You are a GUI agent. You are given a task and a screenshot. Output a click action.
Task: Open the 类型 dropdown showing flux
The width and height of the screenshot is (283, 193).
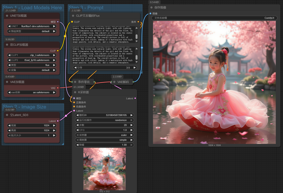[x=31, y=65]
